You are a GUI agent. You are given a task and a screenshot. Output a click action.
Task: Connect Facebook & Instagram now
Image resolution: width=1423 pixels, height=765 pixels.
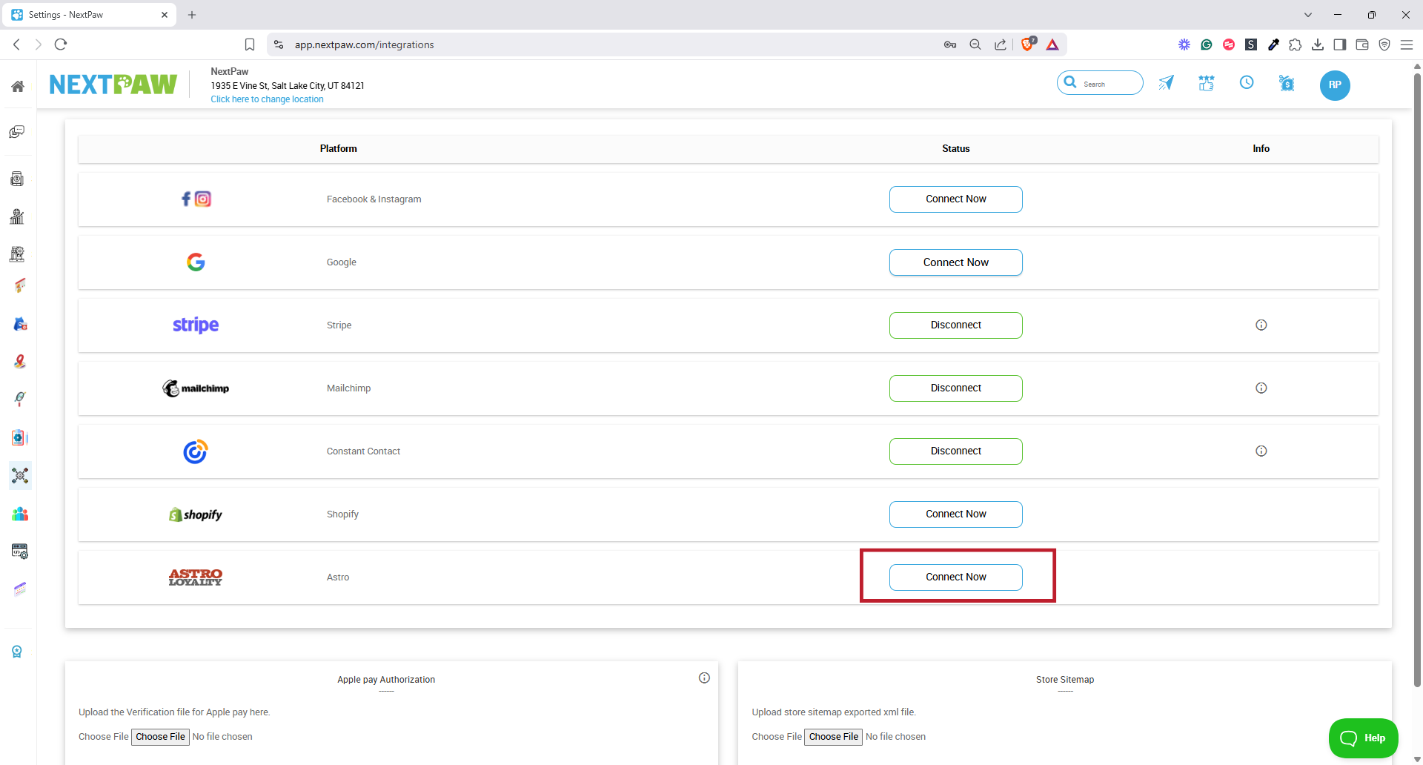coord(956,199)
